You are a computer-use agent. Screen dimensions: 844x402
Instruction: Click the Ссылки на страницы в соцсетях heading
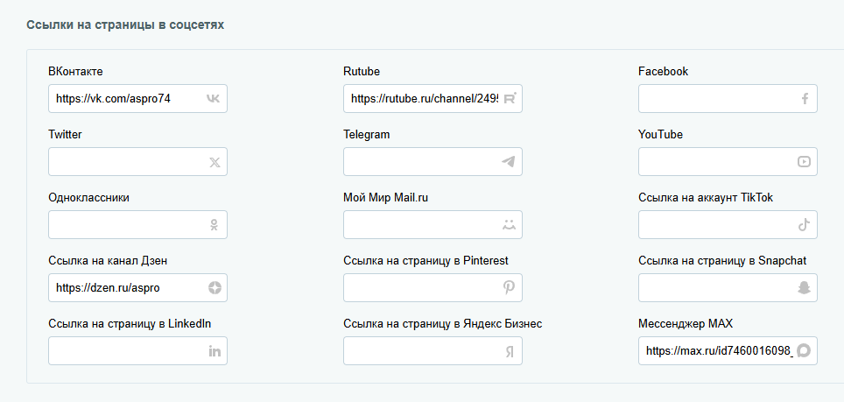[125, 25]
